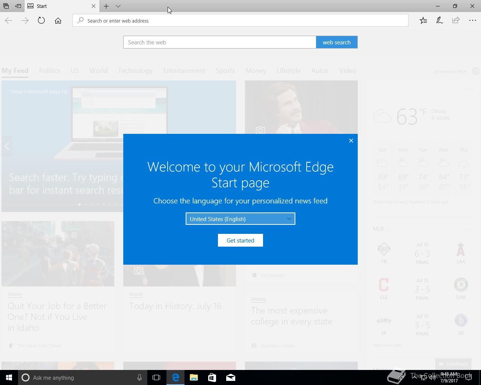Open the Video tab
This screenshot has height=385, width=481.
pos(348,71)
